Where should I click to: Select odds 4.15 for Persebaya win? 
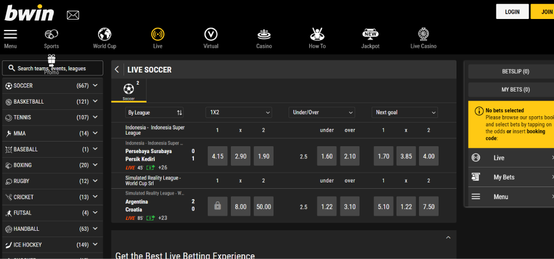218,156
